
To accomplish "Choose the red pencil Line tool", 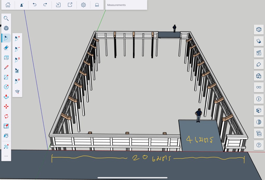I will click(x=6, y=67).
